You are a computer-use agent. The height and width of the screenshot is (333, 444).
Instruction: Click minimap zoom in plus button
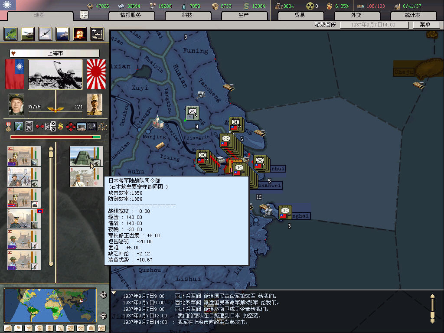coord(103,295)
